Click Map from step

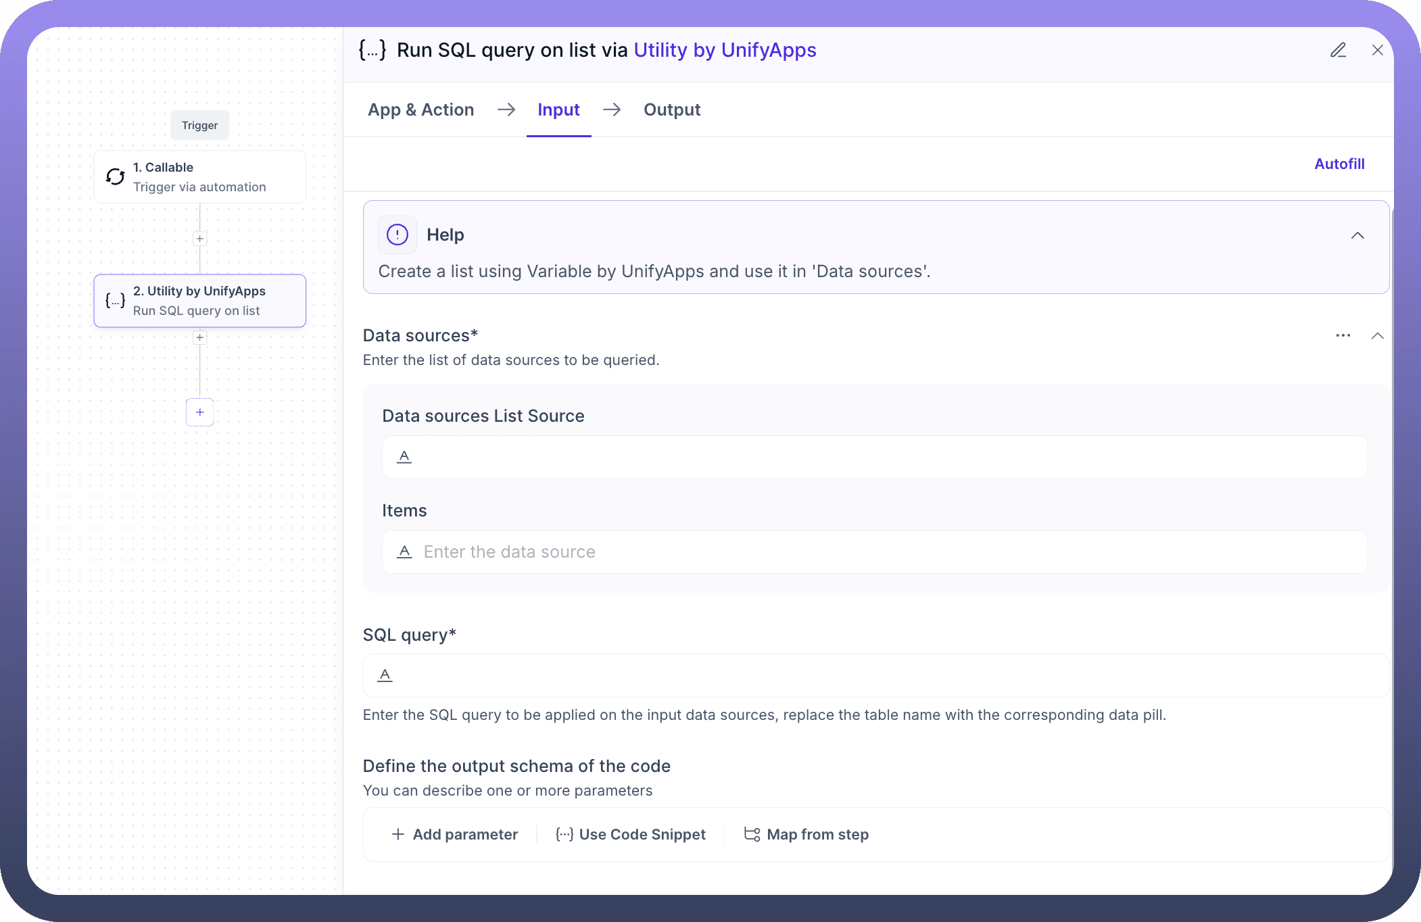(x=806, y=834)
